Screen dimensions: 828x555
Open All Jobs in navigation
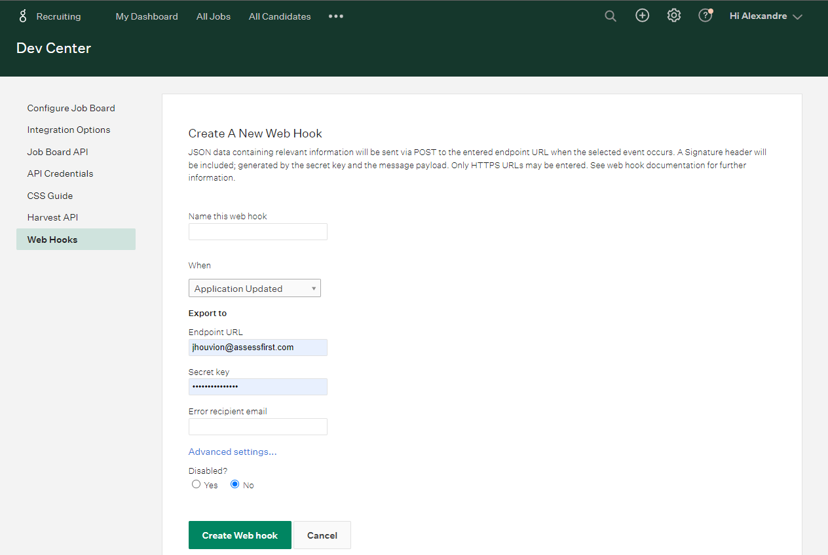click(x=214, y=16)
